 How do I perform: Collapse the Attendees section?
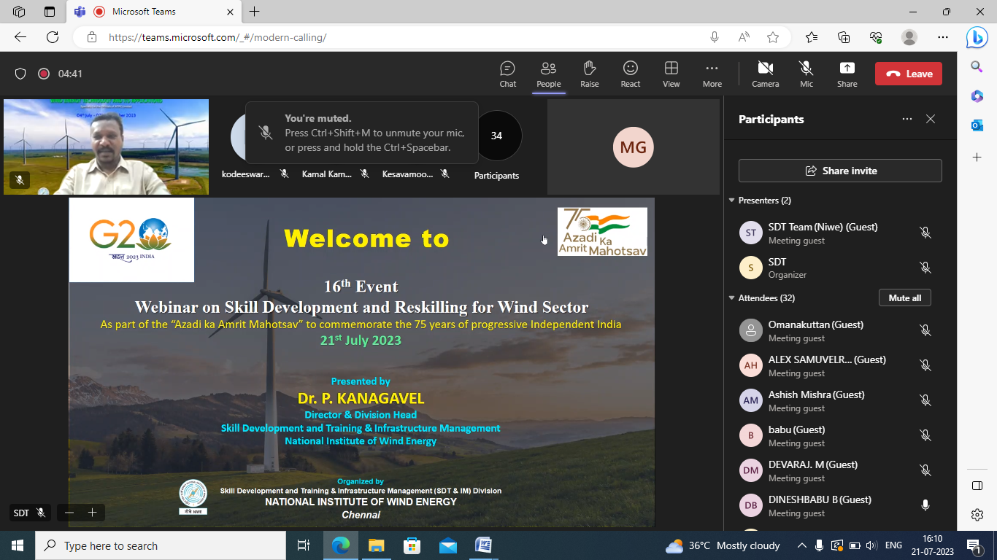tap(732, 298)
